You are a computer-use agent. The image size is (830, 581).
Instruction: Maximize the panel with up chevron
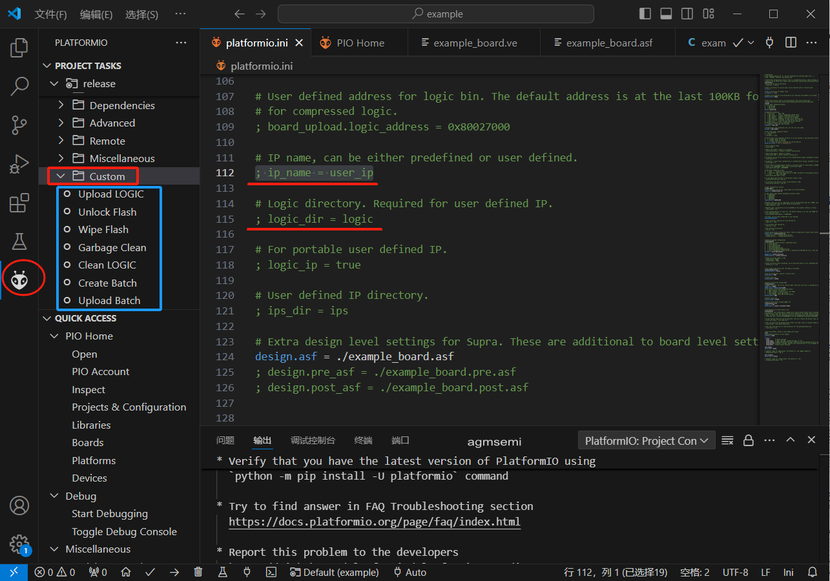[x=790, y=440]
